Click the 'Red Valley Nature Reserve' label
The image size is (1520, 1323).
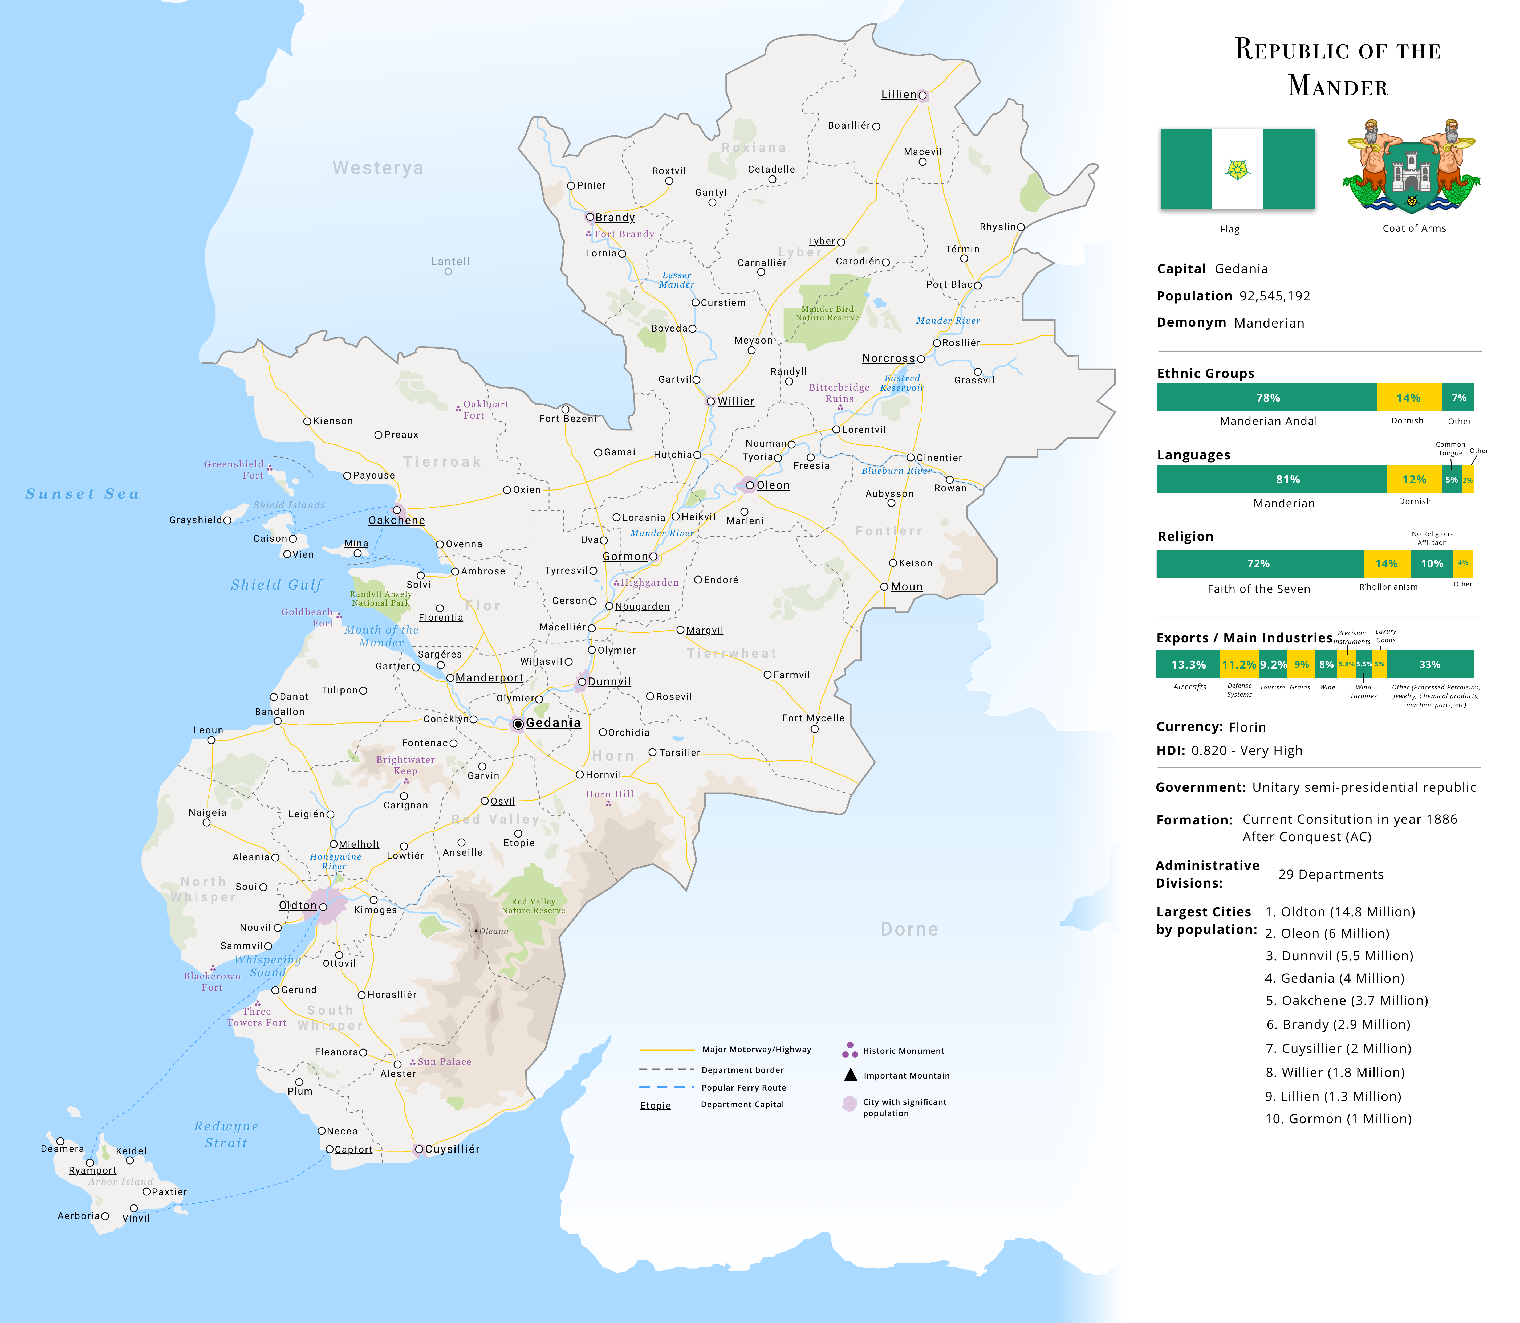(x=533, y=907)
